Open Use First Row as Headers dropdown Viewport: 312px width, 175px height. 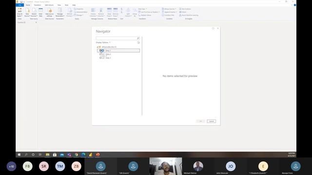pyautogui.click(x=149, y=12)
